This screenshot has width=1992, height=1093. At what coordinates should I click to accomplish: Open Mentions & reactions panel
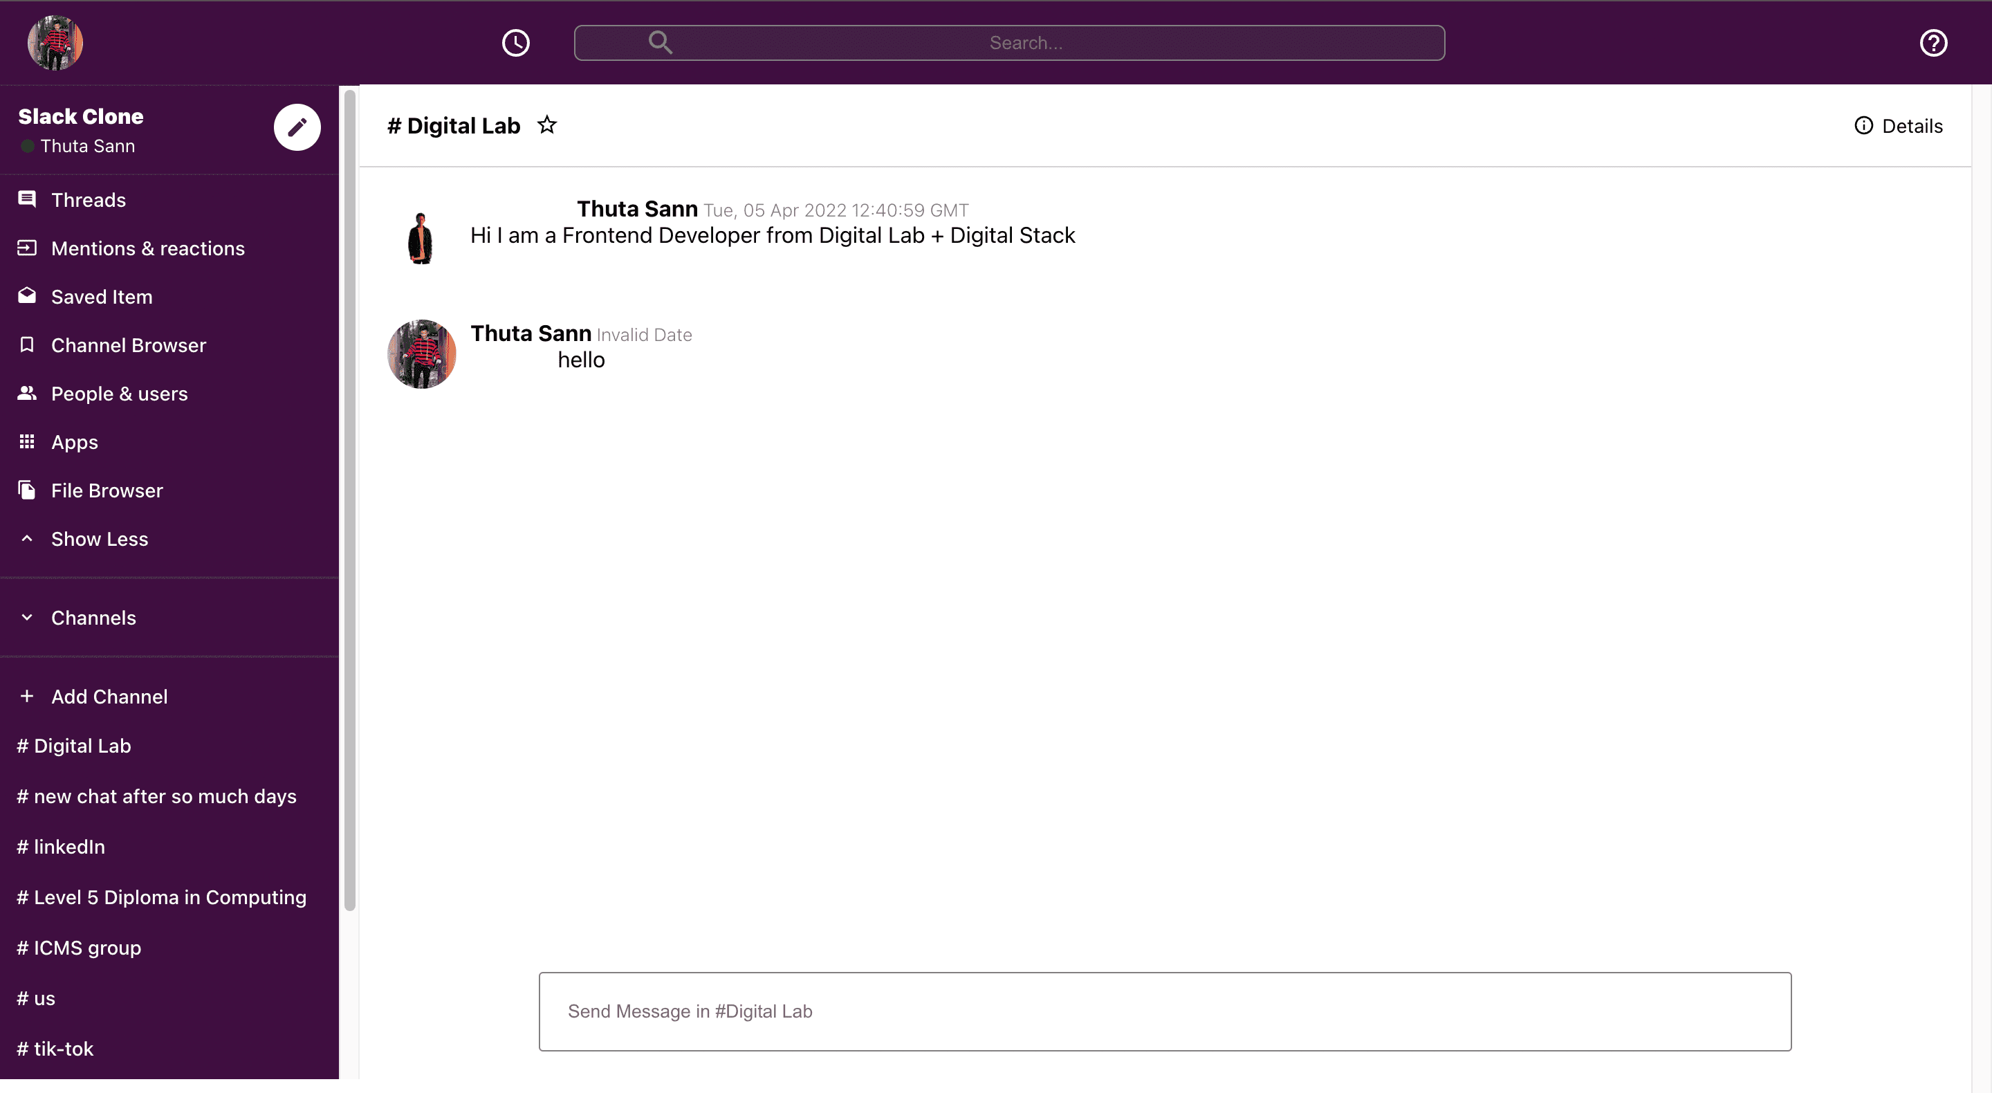point(148,248)
